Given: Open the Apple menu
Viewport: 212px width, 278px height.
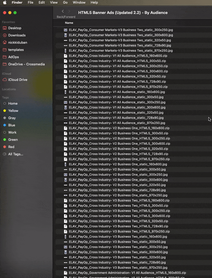Looking at the screenshot, I should tap(5, 2).
